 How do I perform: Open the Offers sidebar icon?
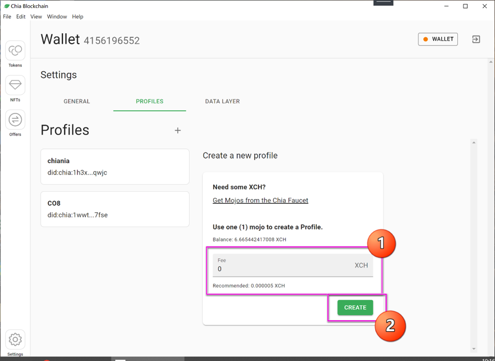click(x=15, y=120)
